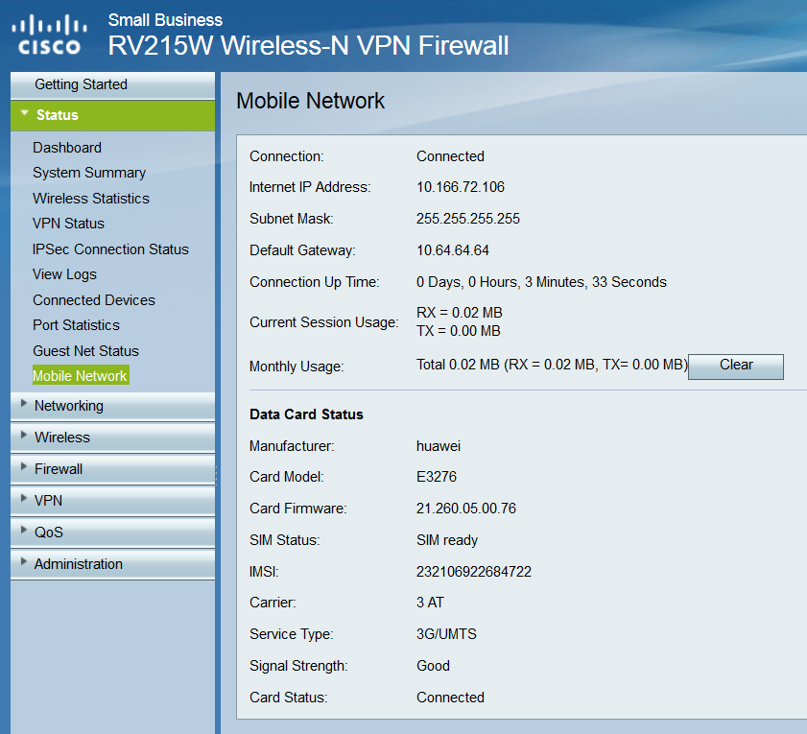Select the highlighted Mobile Network item
Screen dimensions: 807x734
81,375
